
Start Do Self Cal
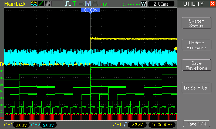(197, 88)
